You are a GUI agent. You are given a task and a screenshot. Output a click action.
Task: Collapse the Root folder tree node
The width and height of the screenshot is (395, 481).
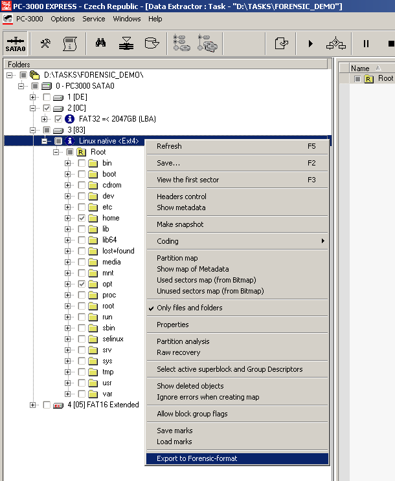tap(56, 152)
